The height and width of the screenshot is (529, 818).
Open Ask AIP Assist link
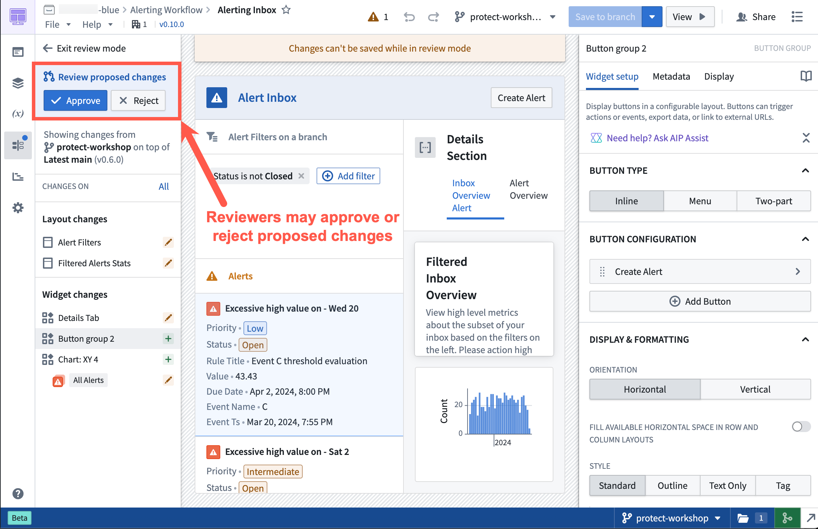tap(657, 138)
